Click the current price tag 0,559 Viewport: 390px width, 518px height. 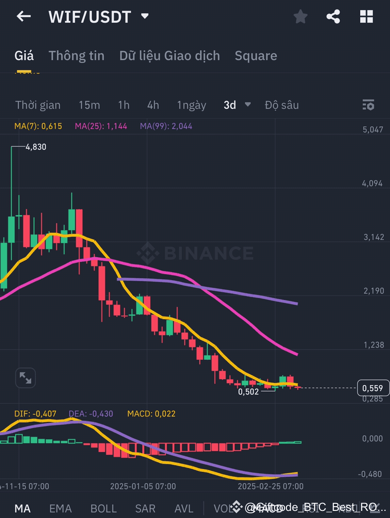[x=373, y=388]
